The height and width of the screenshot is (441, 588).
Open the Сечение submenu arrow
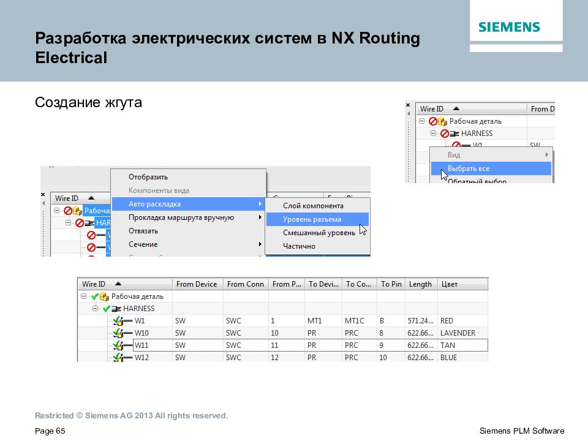point(260,244)
